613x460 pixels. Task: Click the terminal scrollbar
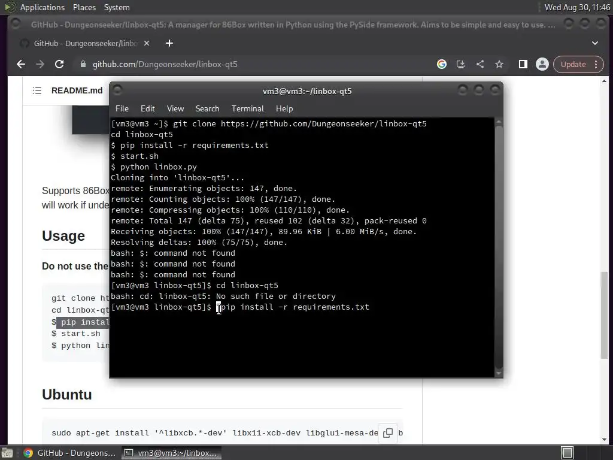[499, 247]
